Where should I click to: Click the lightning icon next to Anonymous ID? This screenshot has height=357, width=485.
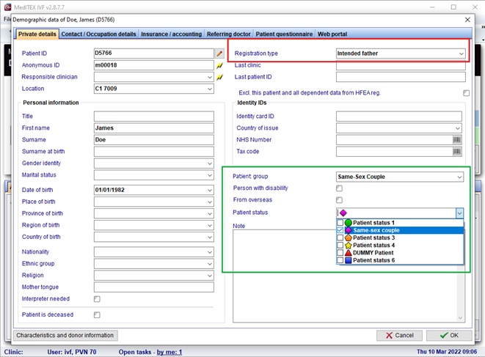(x=219, y=65)
